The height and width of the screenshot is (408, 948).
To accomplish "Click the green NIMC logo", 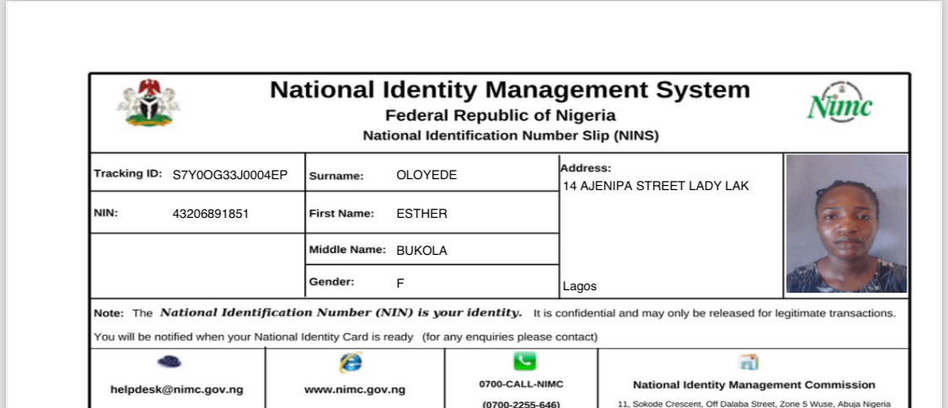I will [x=839, y=104].
